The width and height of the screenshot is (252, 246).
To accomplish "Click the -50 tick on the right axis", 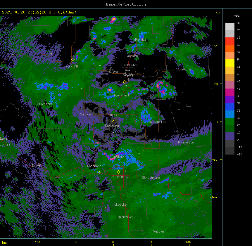I will click(x=215, y=160).
